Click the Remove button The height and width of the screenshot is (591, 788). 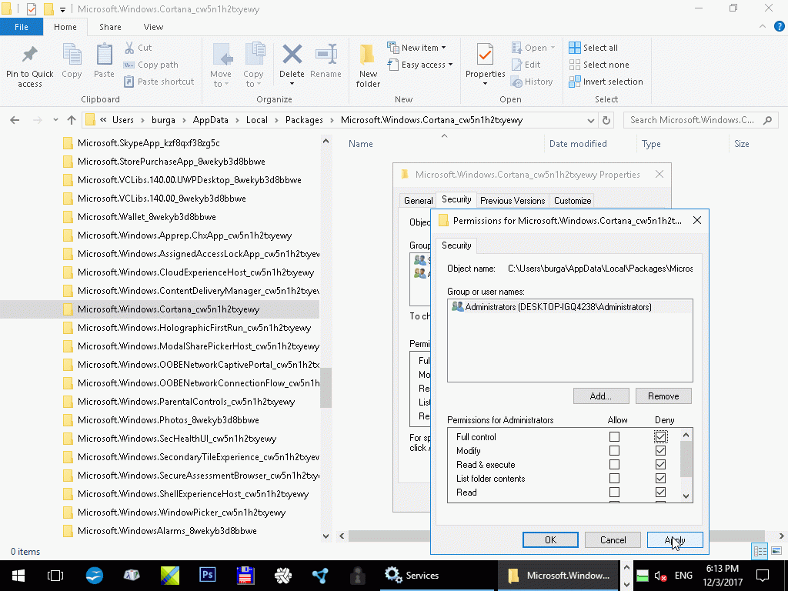(x=663, y=396)
